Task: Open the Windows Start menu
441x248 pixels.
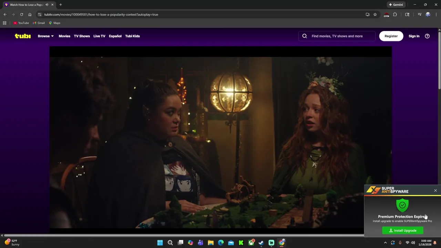Action: point(160,243)
